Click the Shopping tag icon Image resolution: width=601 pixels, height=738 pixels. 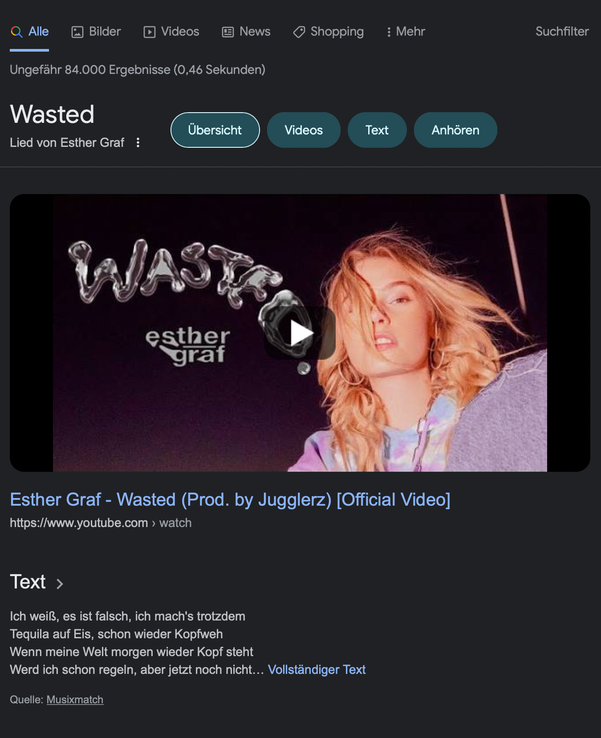click(299, 32)
